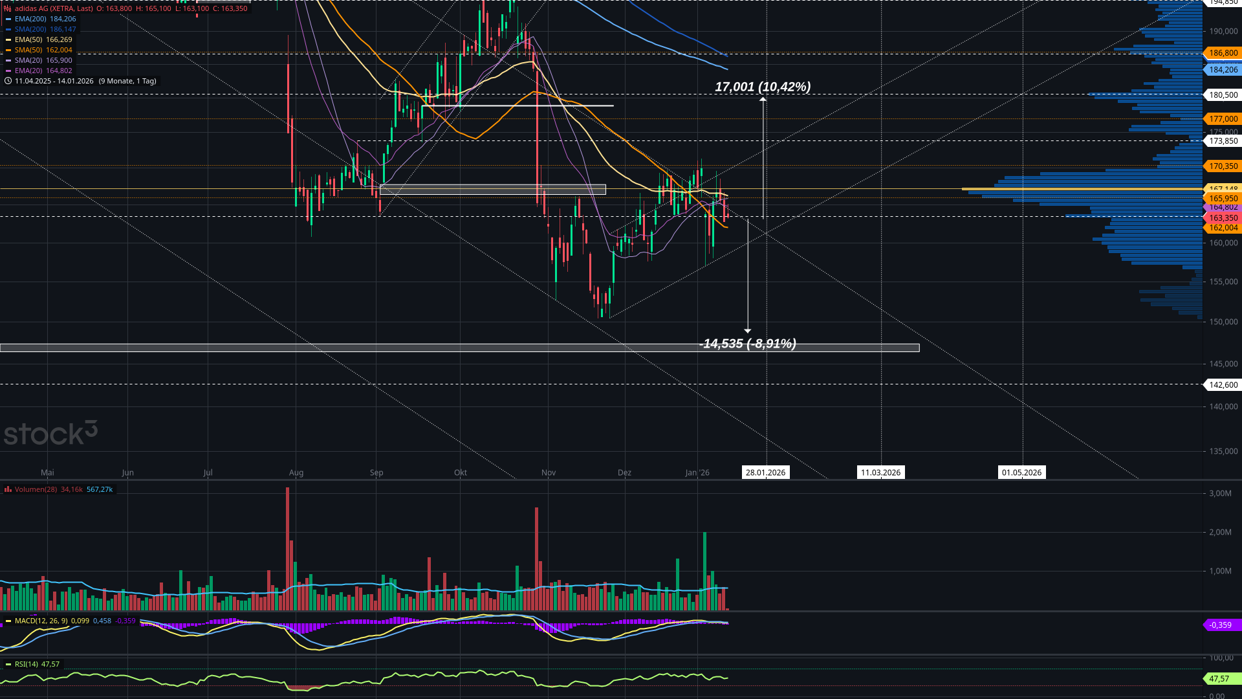Click the 180,500 price level label

pyautogui.click(x=1223, y=95)
